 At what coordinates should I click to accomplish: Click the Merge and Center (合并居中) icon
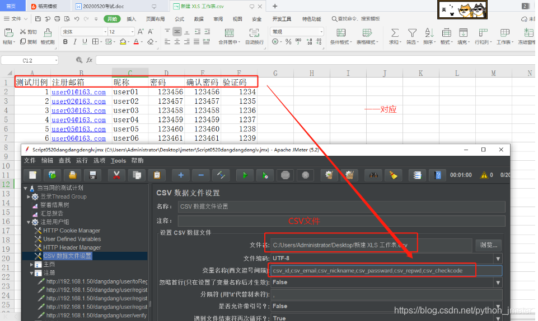(x=229, y=33)
